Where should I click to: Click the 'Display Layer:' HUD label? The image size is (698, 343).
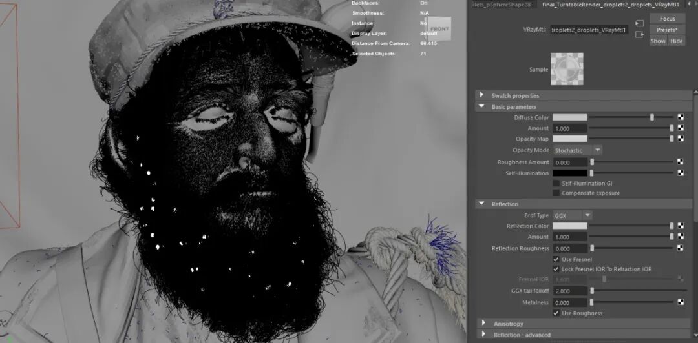[369, 34]
